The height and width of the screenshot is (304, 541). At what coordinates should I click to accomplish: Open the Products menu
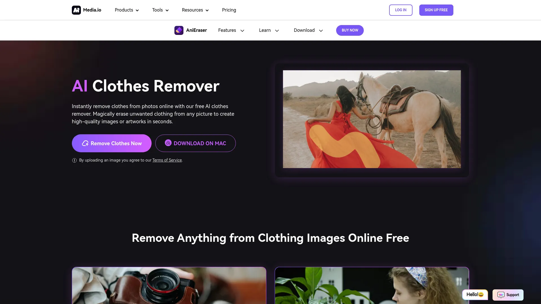tap(126, 10)
